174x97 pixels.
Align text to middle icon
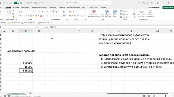(50, 12)
